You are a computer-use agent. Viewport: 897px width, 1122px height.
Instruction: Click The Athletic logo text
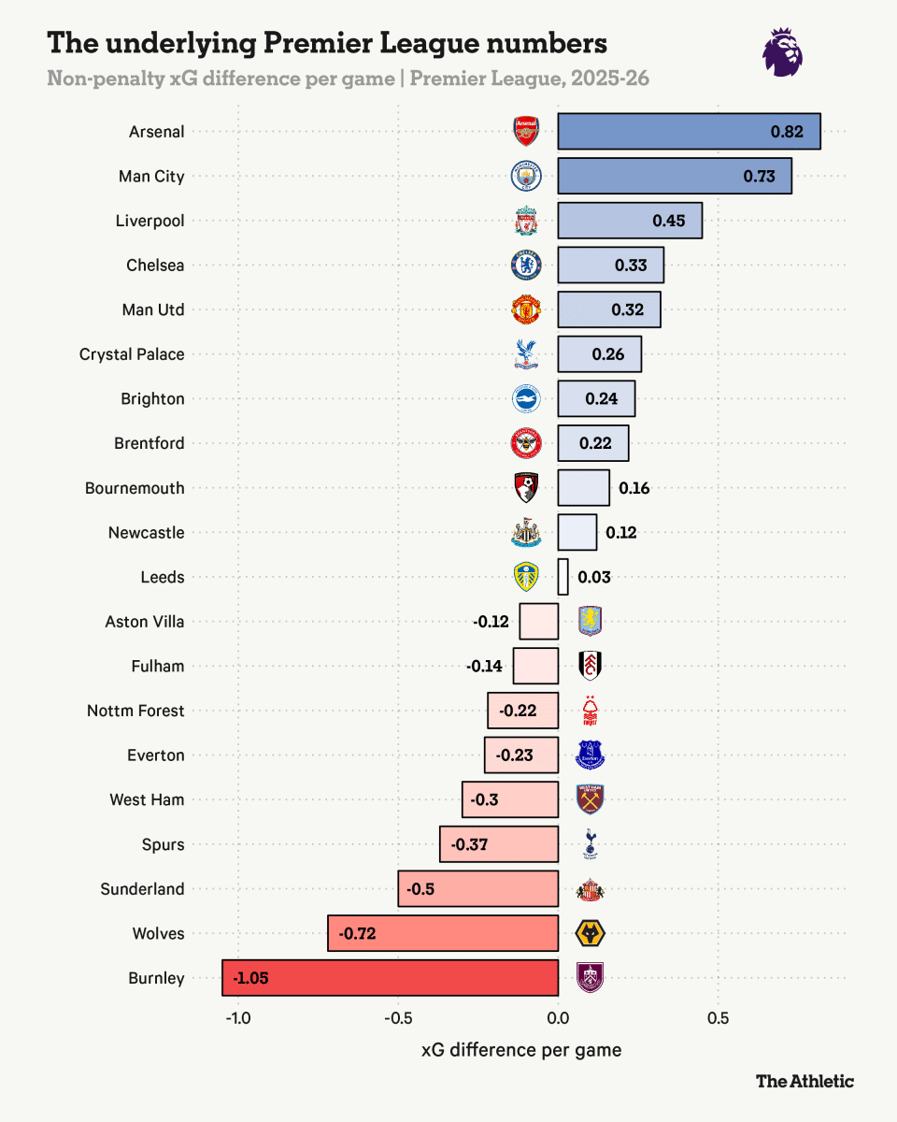pos(805,1081)
